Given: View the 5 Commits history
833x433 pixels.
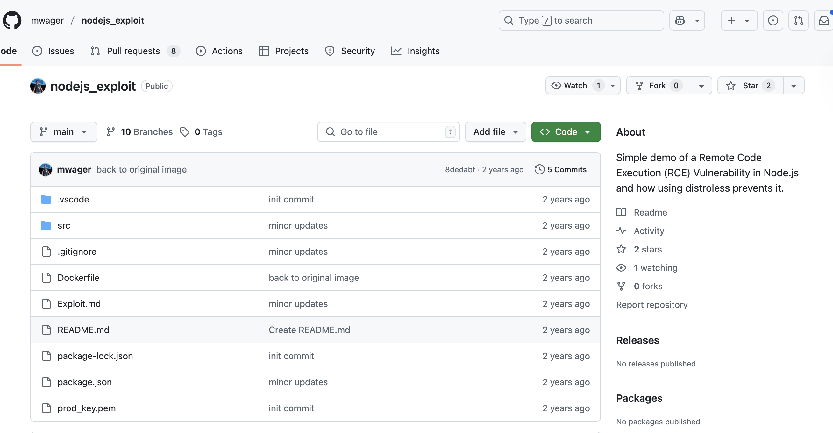Looking at the screenshot, I should pyautogui.click(x=560, y=169).
